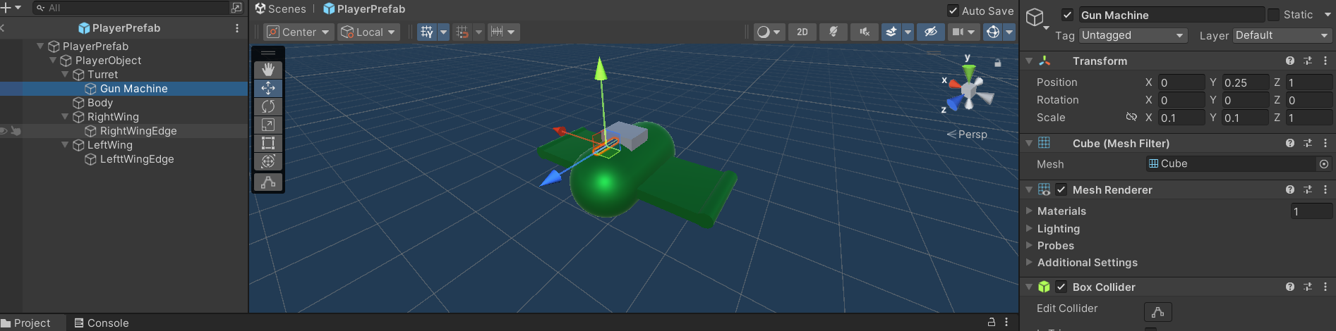Viewport: 1336px width, 331px height.
Task: Click the PlayerPrefab breadcrumb
Action: pos(364,9)
